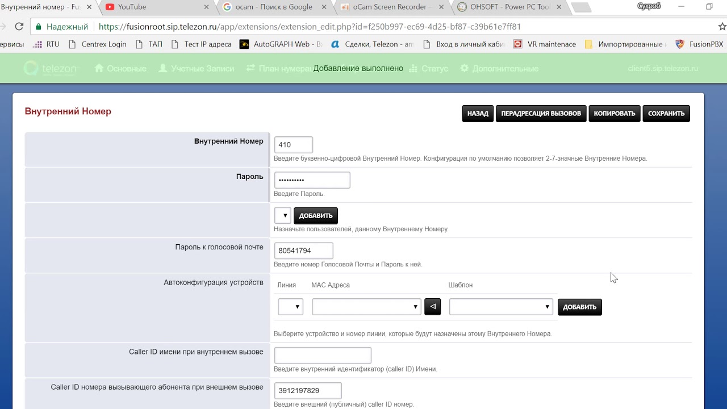Image resolution: width=727 pixels, height=409 pixels.
Task: Open the Centrex Login bookmark
Action: pyautogui.click(x=97, y=44)
